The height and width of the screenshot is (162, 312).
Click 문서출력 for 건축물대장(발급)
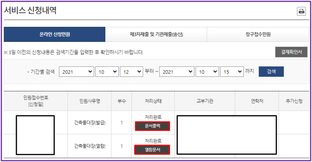click(153, 126)
